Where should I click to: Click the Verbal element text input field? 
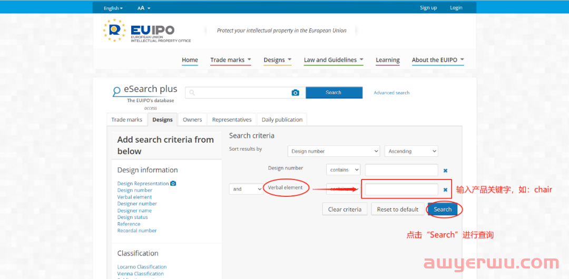[x=401, y=190]
